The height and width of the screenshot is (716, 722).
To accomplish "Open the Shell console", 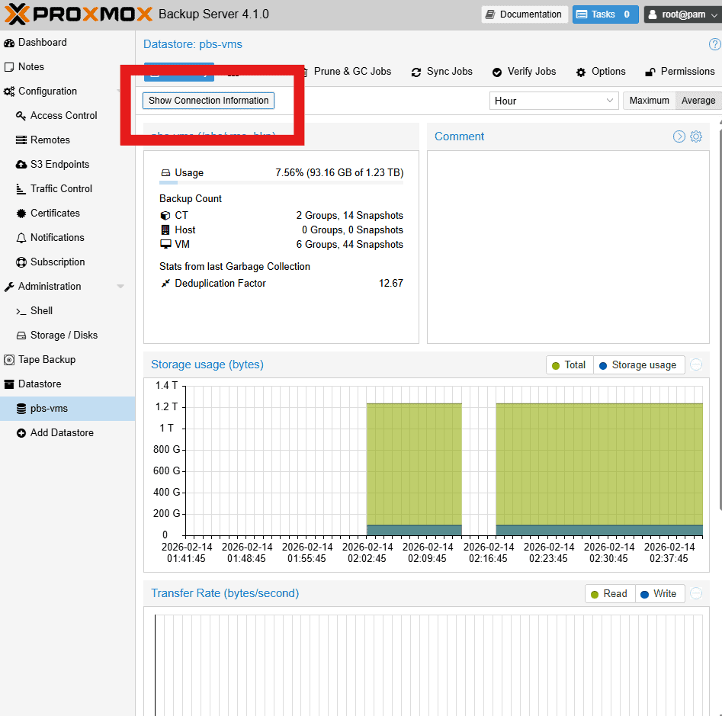I will point(41,310).
